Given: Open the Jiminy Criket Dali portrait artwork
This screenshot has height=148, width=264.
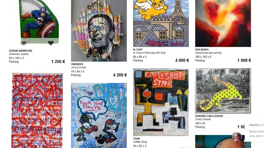Looking at the screenshot, I should pyautogui.click(x=99, y=30).
